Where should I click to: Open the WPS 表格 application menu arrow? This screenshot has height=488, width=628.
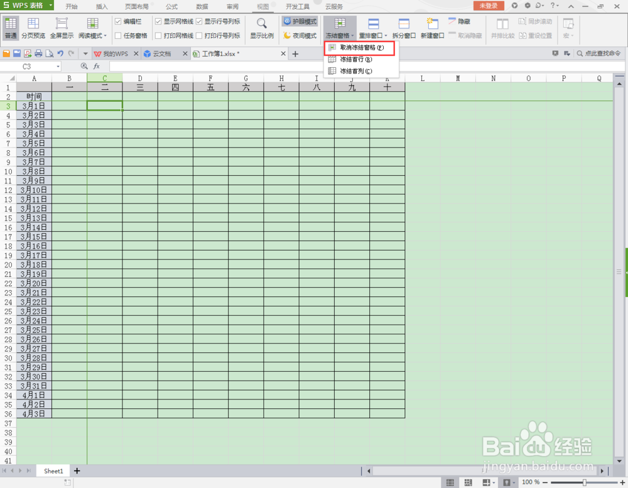pyautogui.click(x=50, y=5)
